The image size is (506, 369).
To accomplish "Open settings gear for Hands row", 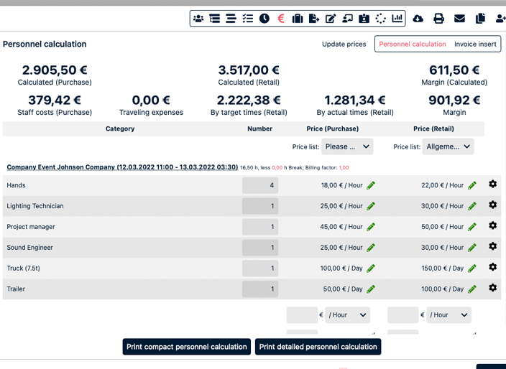I will (492, 184).
